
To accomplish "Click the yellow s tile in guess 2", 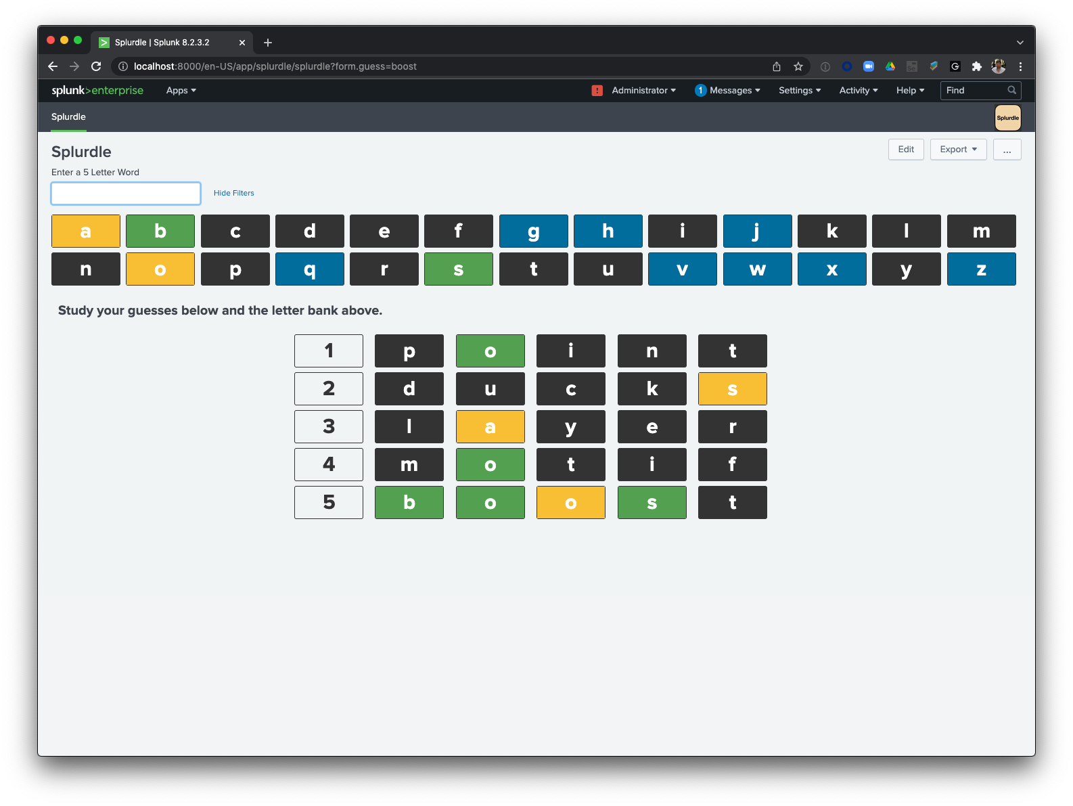I will pos(733,389).
